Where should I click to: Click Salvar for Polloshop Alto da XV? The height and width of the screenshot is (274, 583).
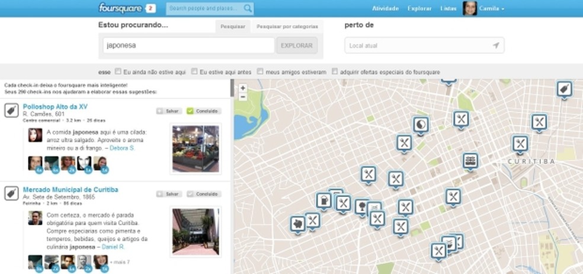[x=169, y=111]
